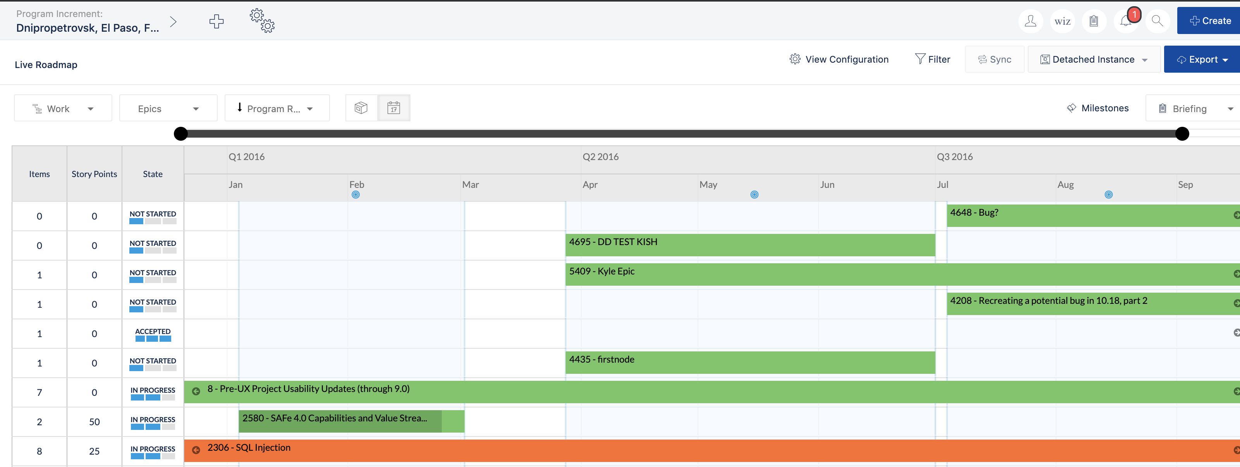Click the right handle of timeline range slider
The width and height of the screenshot is (1240, 467).
point(1182,133)
